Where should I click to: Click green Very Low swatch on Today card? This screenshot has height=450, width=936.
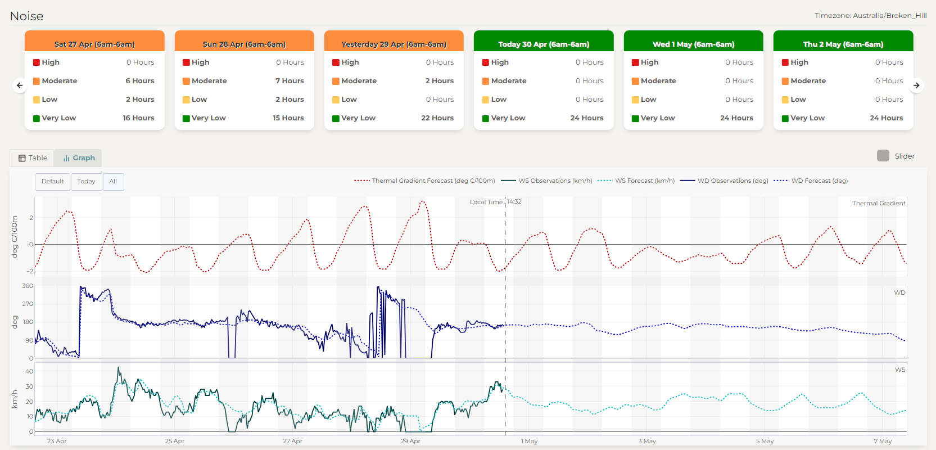(486, 118)
